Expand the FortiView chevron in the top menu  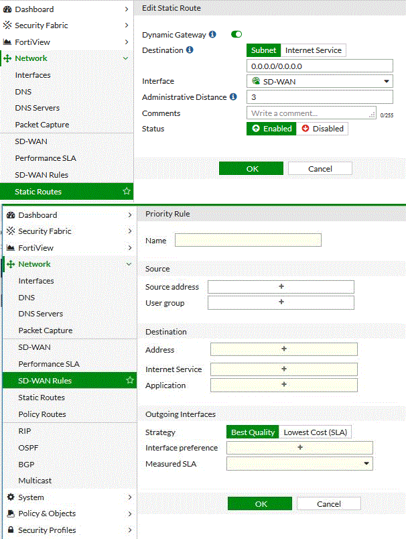pyautogui.click(x=127, y=42)
